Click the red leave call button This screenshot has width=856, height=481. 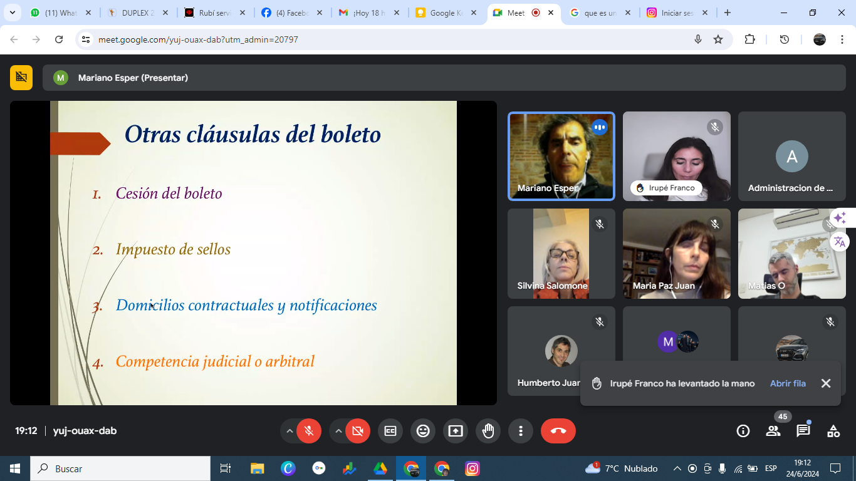click(x=558, y=431)
